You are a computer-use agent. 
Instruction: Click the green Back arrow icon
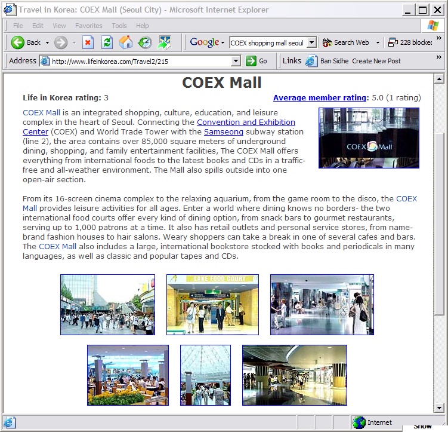17,42
